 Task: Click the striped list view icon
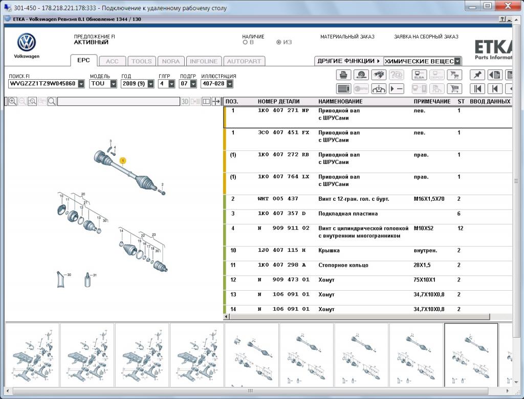pos(343,89)
